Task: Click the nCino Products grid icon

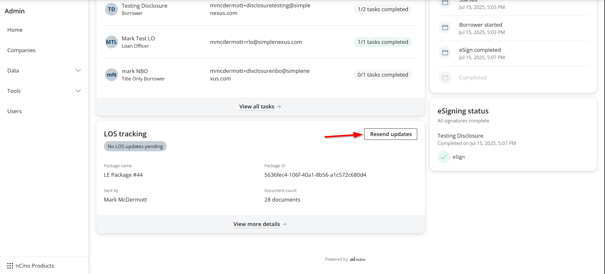Action: pos(10,266)
